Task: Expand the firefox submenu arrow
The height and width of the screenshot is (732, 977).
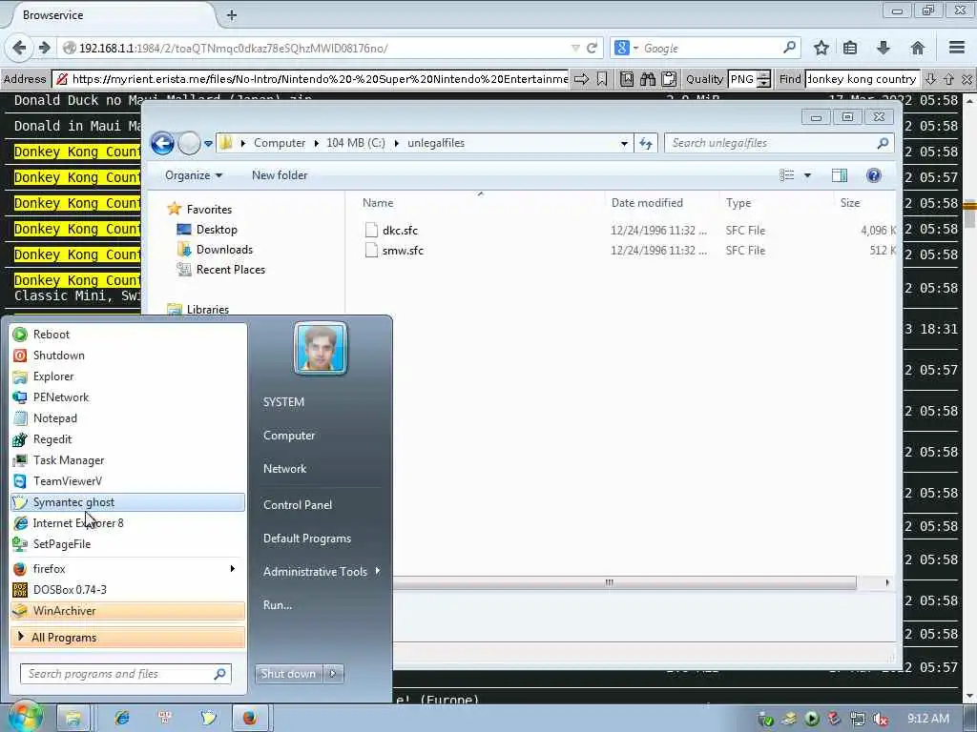Action: (x=233, y=568)
